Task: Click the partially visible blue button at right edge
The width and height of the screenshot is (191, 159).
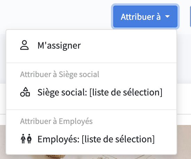Action: pyautogui.click(x=190, y=16)
